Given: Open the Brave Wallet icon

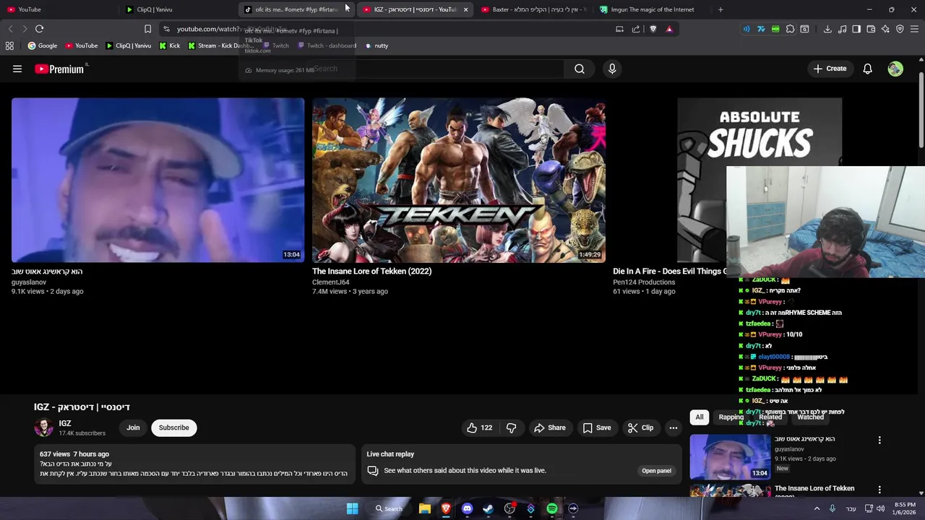Looking at the screenshot, I should click(x=871, y=29).
